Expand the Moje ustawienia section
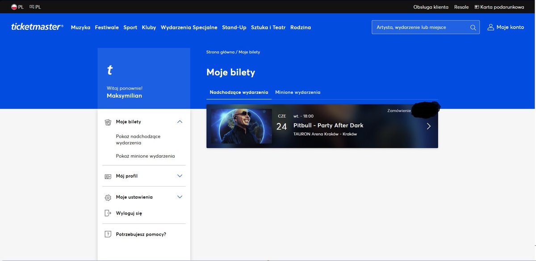Viewport: 536px width, 261px height. pos(180,197)
